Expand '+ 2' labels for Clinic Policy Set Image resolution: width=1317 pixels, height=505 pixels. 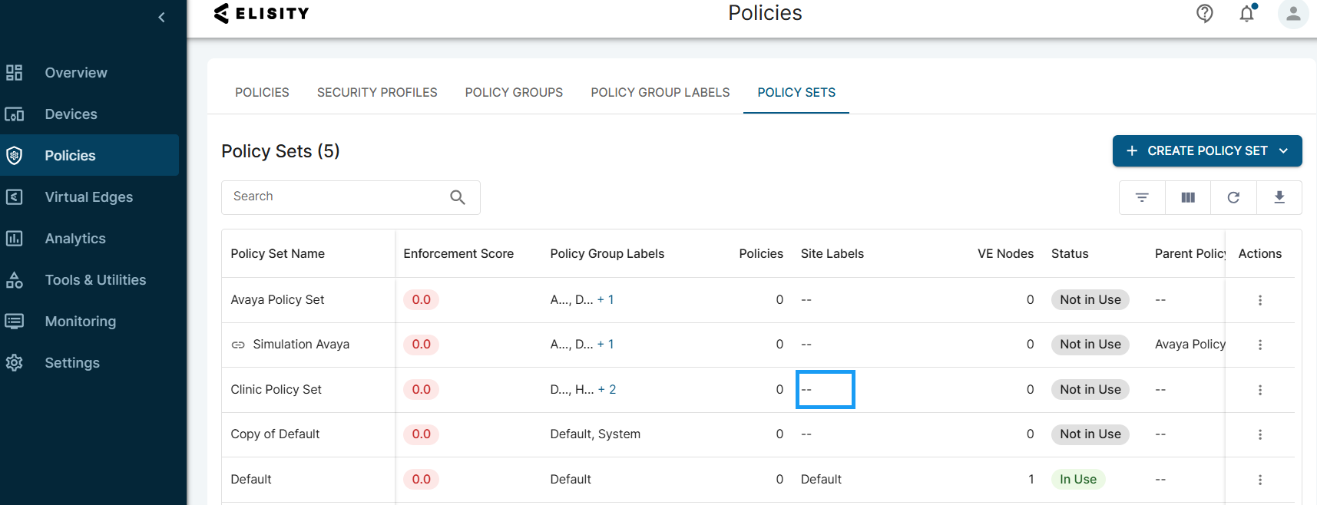click(607, 390)
